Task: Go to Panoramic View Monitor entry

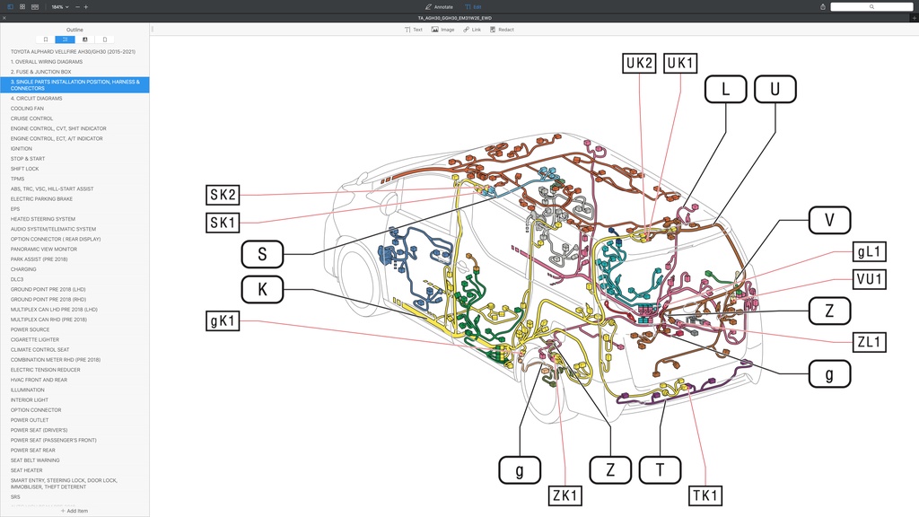Action: point(44,250)
